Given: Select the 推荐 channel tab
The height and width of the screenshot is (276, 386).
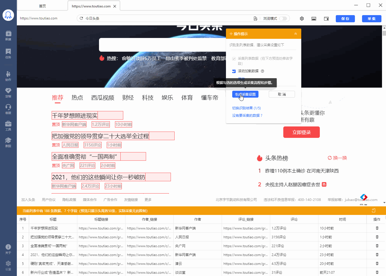Looking at the screenshot, I should 58,98.
